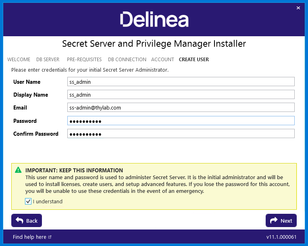Click the Delinea logo
308x246 pixels.
point(154,19)
